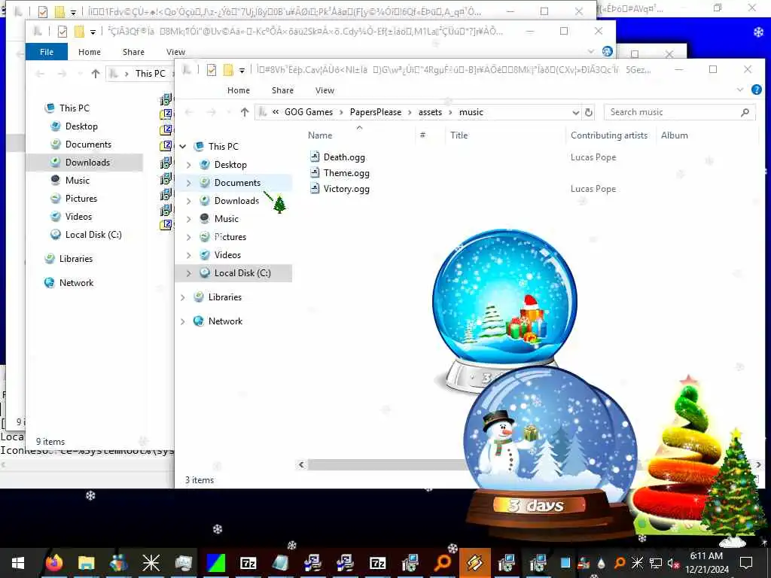Go back using music window back arrow
771x578 pixels.
point(189,113)
